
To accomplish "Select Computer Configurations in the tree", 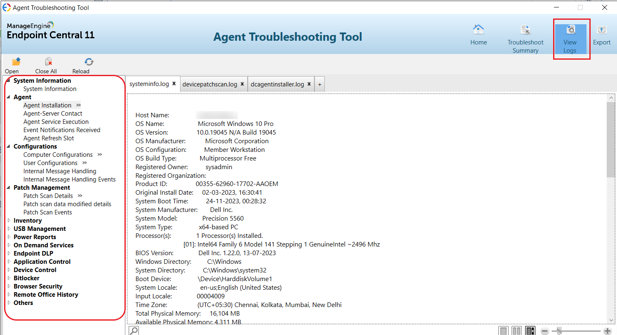I will (58, 155).
